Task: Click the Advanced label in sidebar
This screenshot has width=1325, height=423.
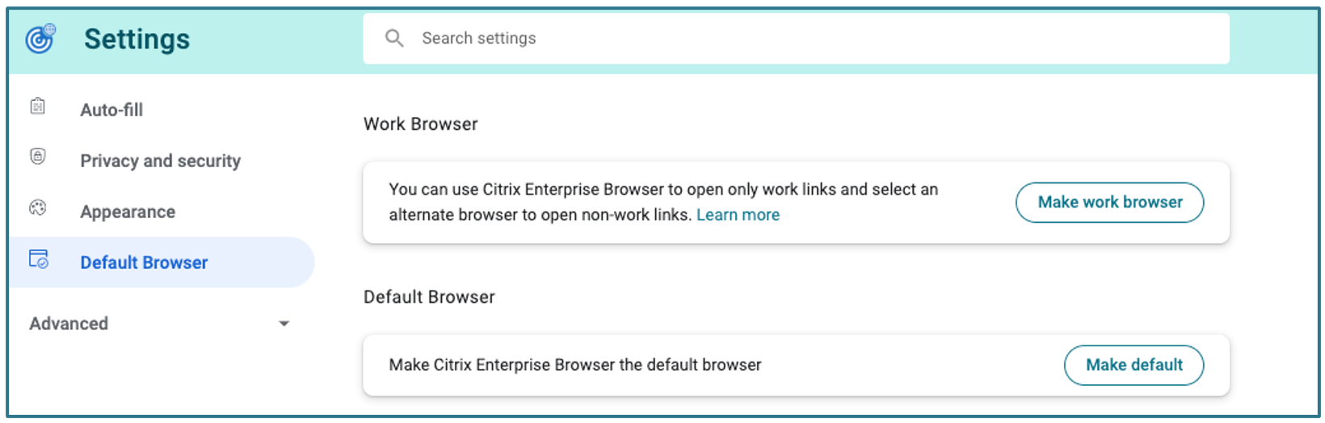Action: 69,324
